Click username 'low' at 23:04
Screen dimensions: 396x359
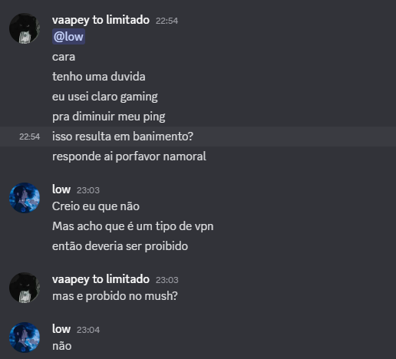(x=61, y=329)
